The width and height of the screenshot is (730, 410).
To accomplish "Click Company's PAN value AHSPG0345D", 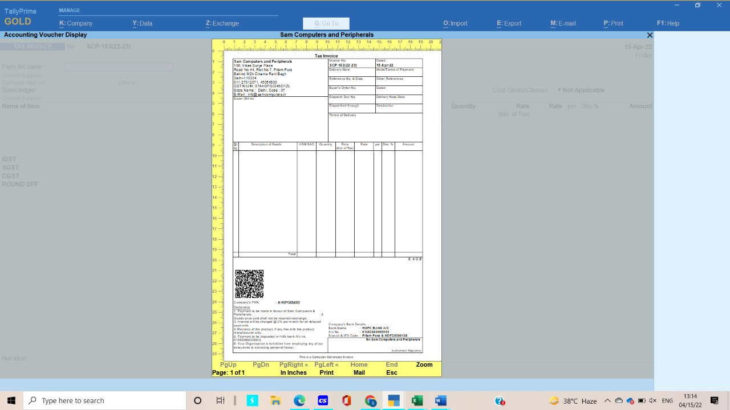I will pos(289,302).
